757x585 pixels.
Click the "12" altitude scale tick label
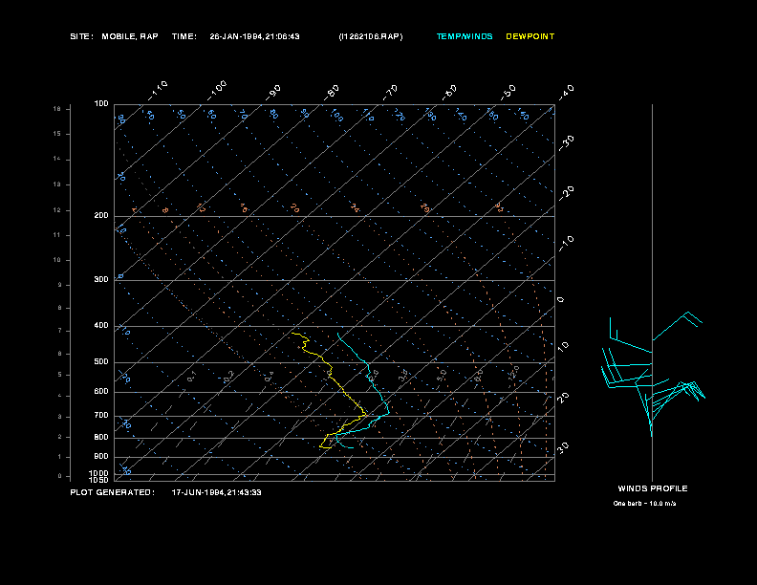click(x=57, y=210)
